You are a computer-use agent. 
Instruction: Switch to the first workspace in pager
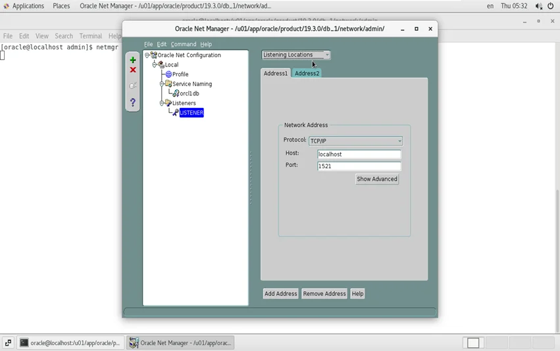(x=473, y=343)
